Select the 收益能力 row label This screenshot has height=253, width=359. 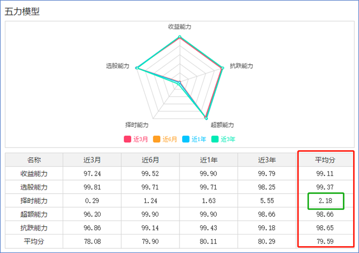coord(34,174)
